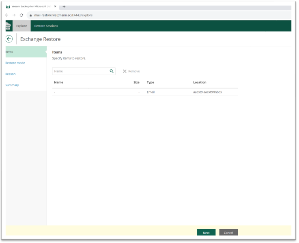299x243 pixels.
Task: Close the Veeam Backup browser tab
Action: click(55, 6)
